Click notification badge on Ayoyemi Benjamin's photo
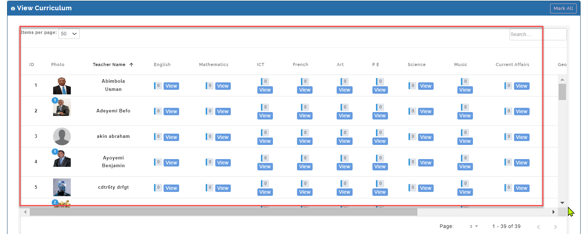Screen dimensions: 588x234 point(55,151)
